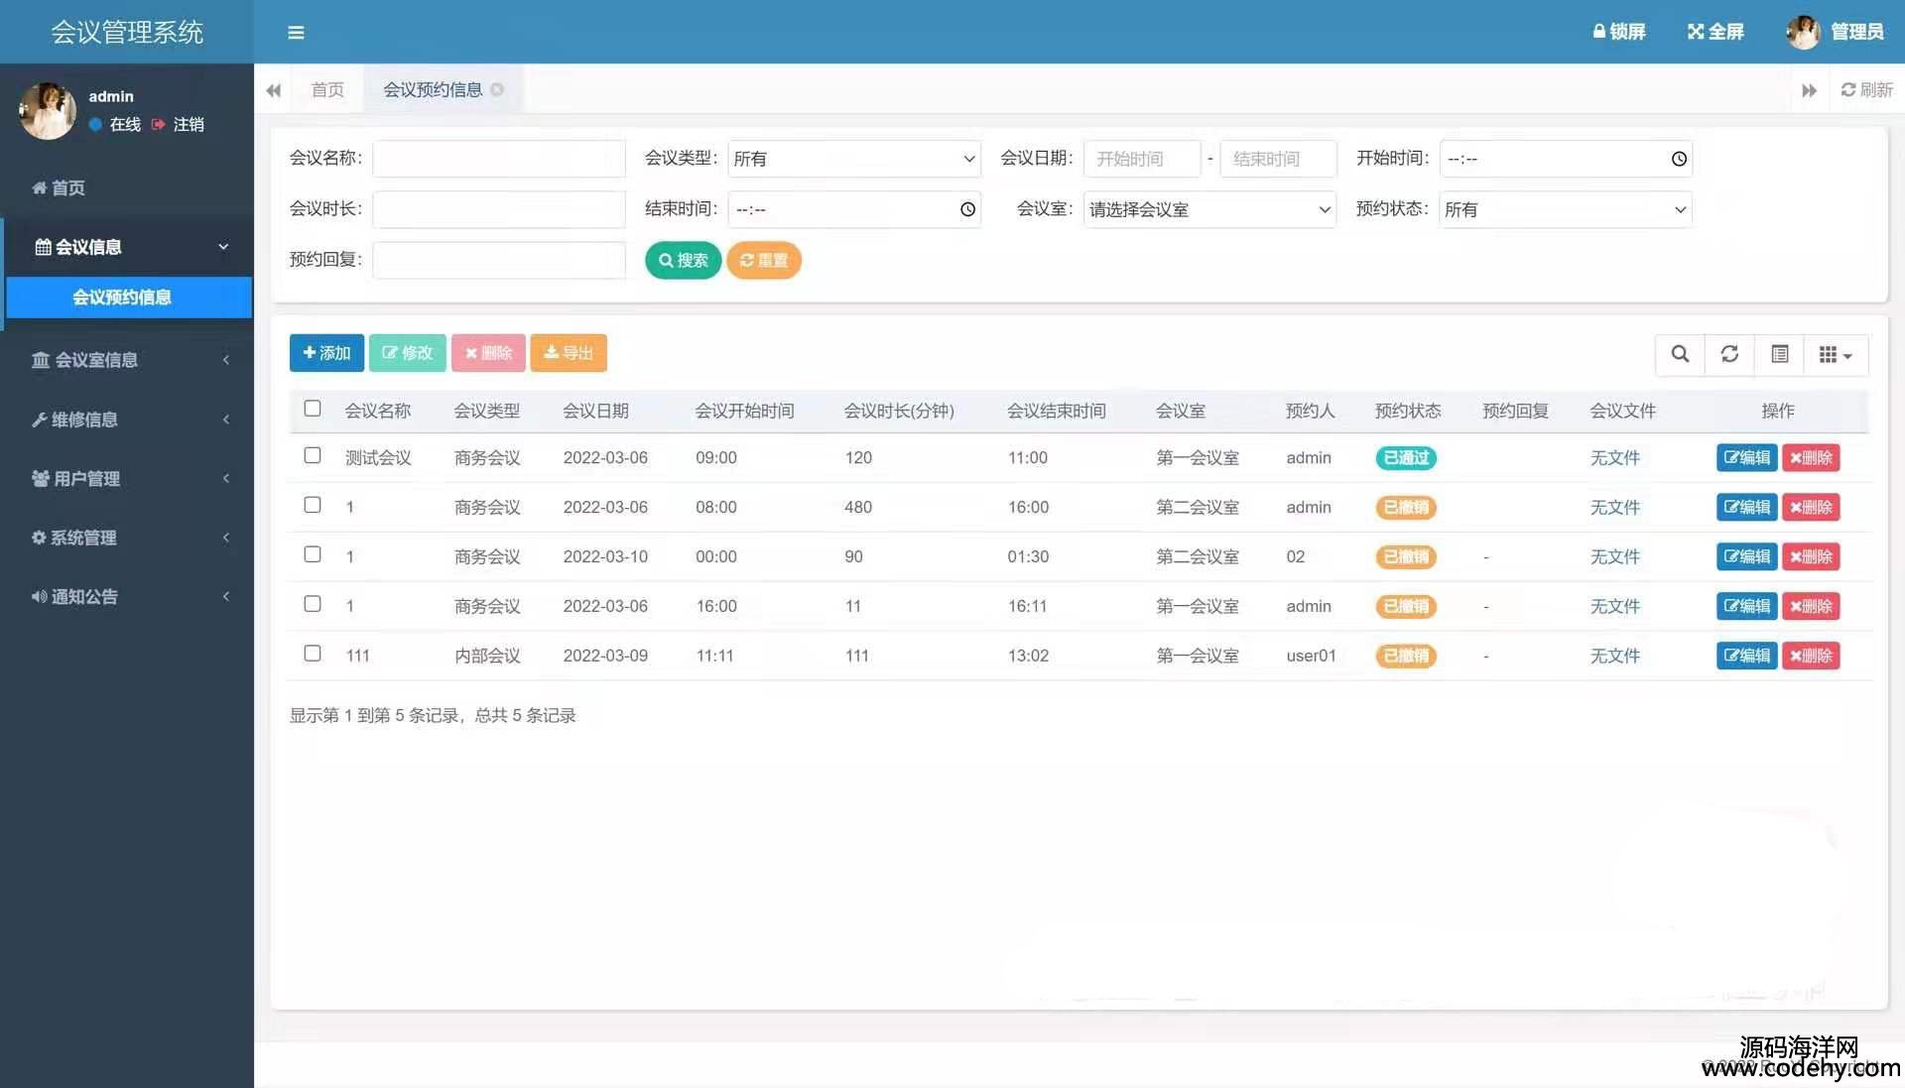Refresh table with circular arrows icon
The height and width of the screenshot is (1088, 1905).
coord(1729,354)
